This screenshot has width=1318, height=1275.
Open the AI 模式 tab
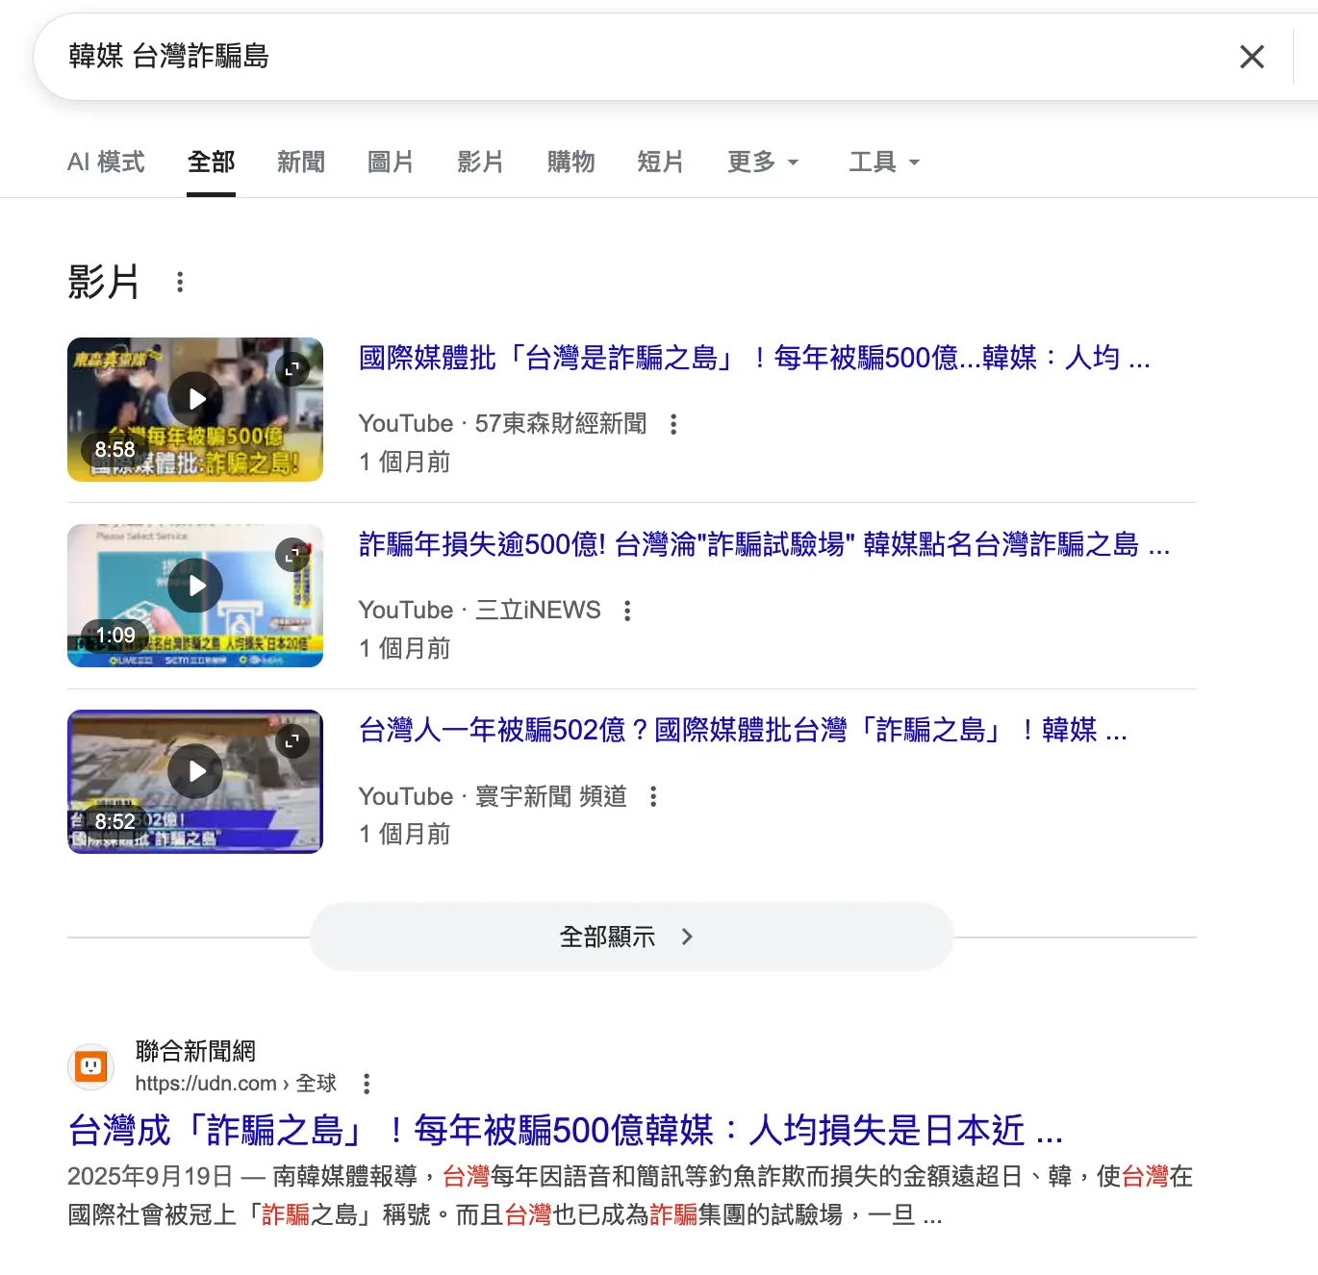(x=106, y=162)
